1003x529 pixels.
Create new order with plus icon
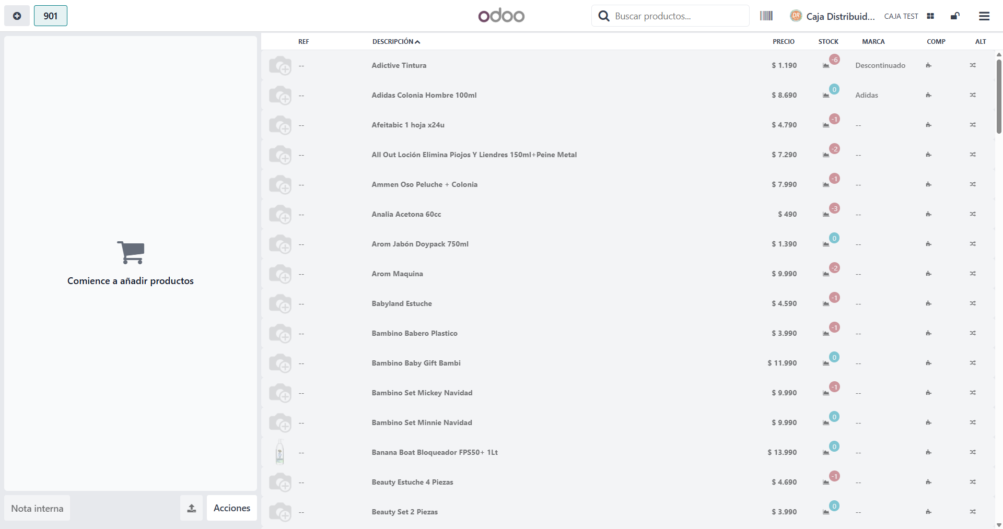click(x=17, y=16)
